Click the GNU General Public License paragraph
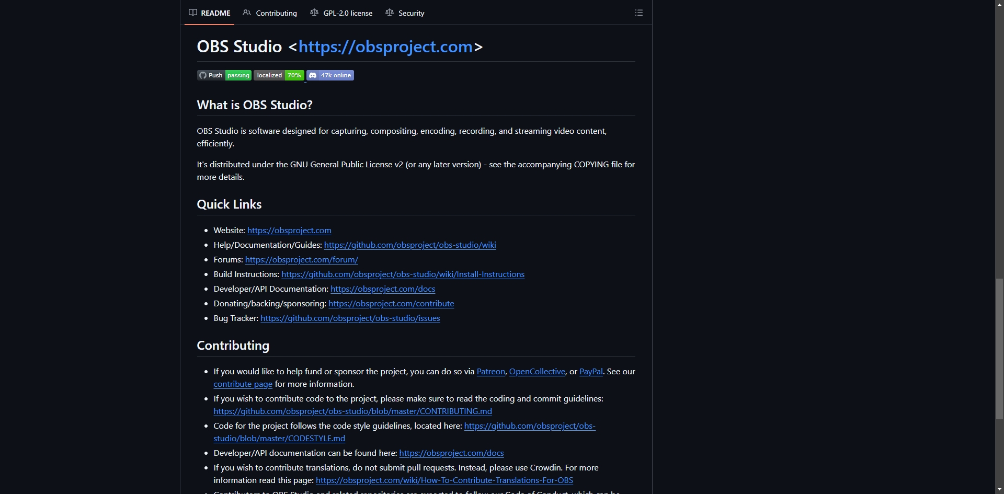This screenshot has height=494, width=1004. pyautogui.click(x=416, y=171)
